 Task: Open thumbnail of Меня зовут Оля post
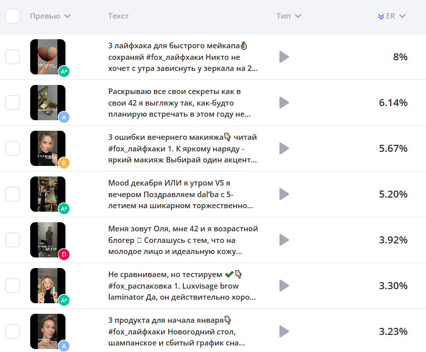coord(48,240)
